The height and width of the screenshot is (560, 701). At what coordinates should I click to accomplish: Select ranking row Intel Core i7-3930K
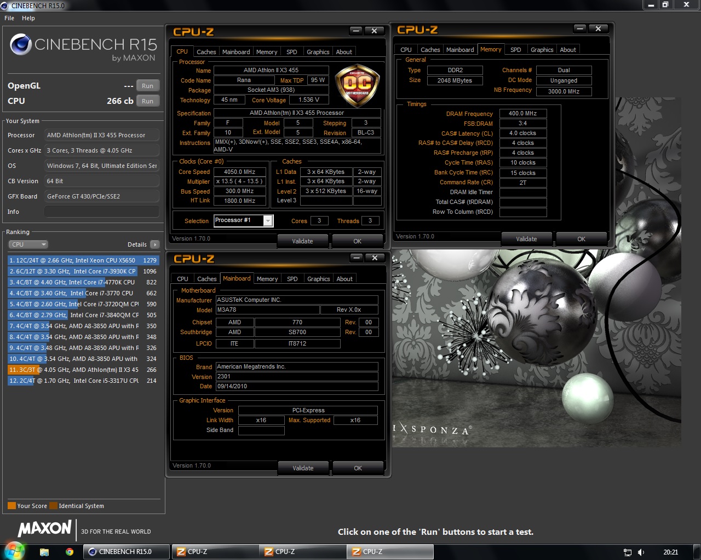click(x=83, y=271)
